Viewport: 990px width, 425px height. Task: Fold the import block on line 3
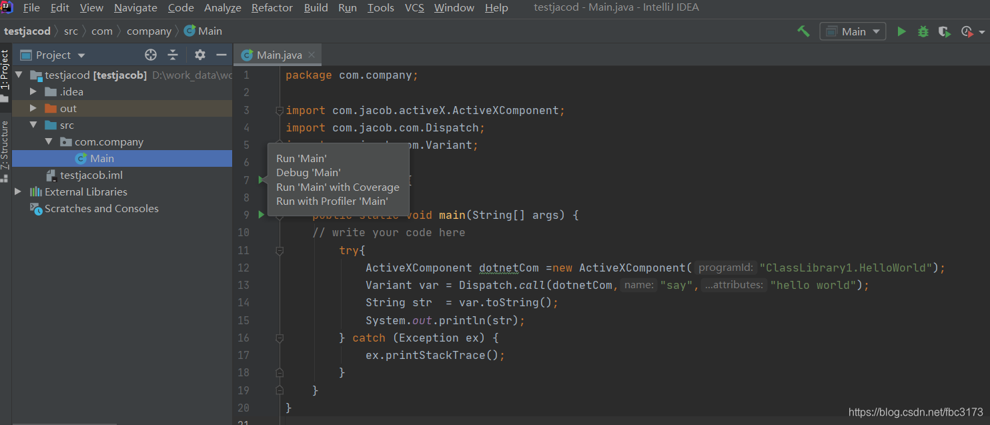pyautogui.click(x=280, y=111)
